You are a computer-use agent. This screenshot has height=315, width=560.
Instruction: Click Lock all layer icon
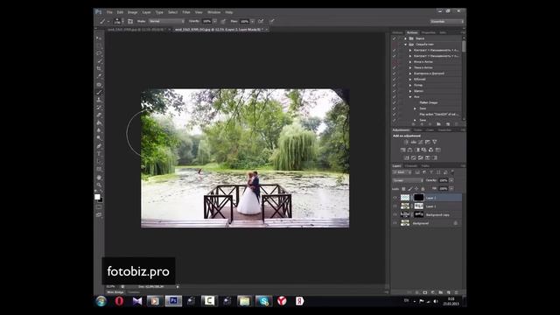pyautogui.click(x=423, y=189)
